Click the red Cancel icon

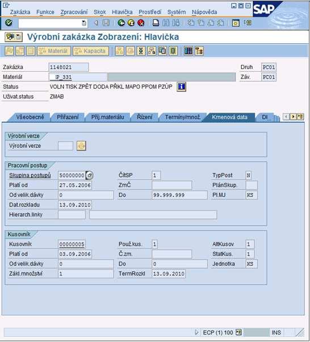[x=141, y=23]
